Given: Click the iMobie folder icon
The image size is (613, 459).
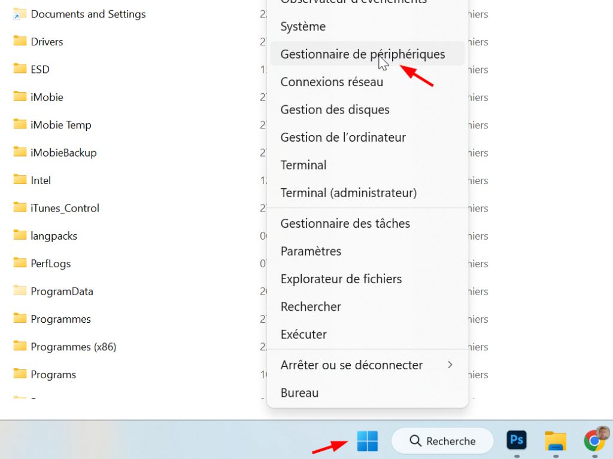Looking at the screenshot, I should coord(20,96).
